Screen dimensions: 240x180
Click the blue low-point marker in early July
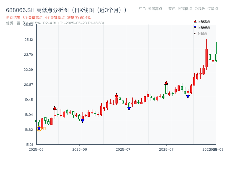pos(128,108)
